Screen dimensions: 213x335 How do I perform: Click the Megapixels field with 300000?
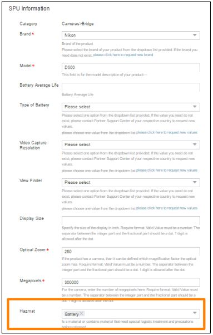[131, 282]
